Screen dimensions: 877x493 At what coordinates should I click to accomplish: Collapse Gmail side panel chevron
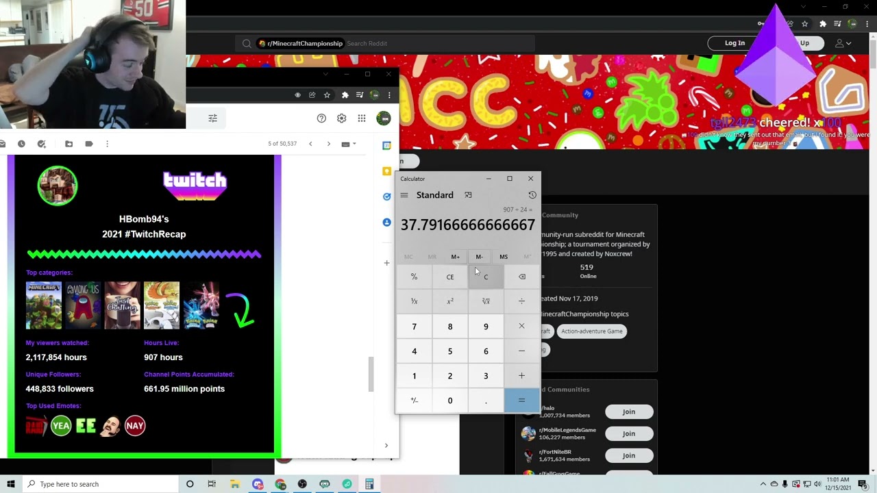point(386,446)
